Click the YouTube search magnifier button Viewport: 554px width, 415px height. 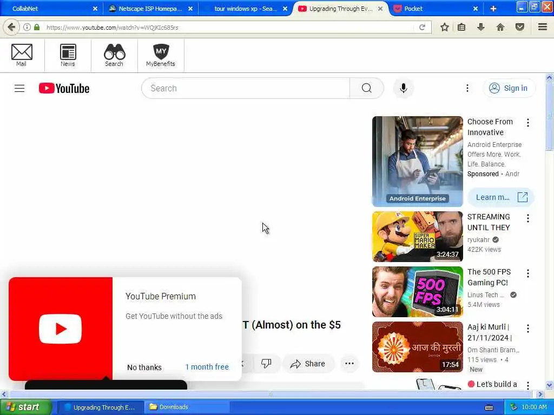367,88
